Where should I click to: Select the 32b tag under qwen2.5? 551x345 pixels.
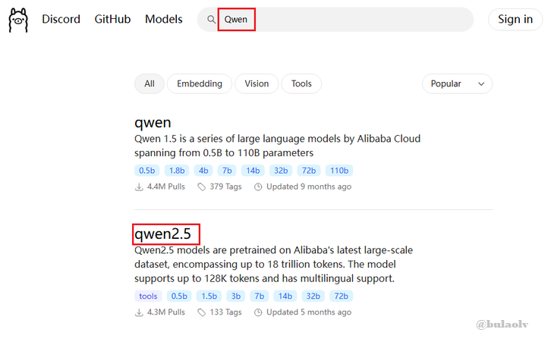(x=313, y=296)
